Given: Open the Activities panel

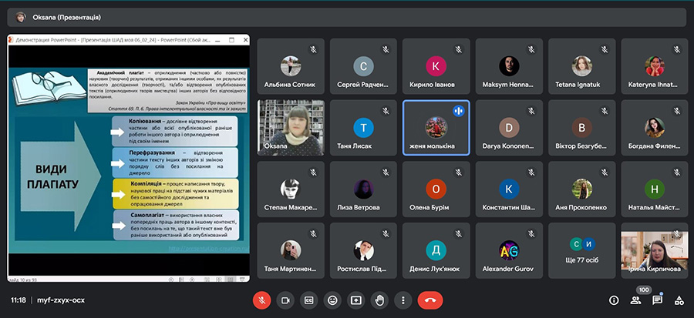Looking at the screenshot, I should (x=679, y=300).
